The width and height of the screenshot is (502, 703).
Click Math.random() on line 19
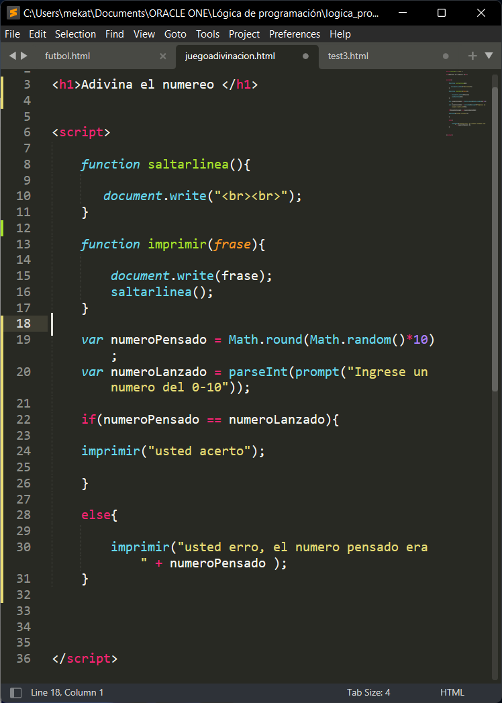click(x=358, y=340)
